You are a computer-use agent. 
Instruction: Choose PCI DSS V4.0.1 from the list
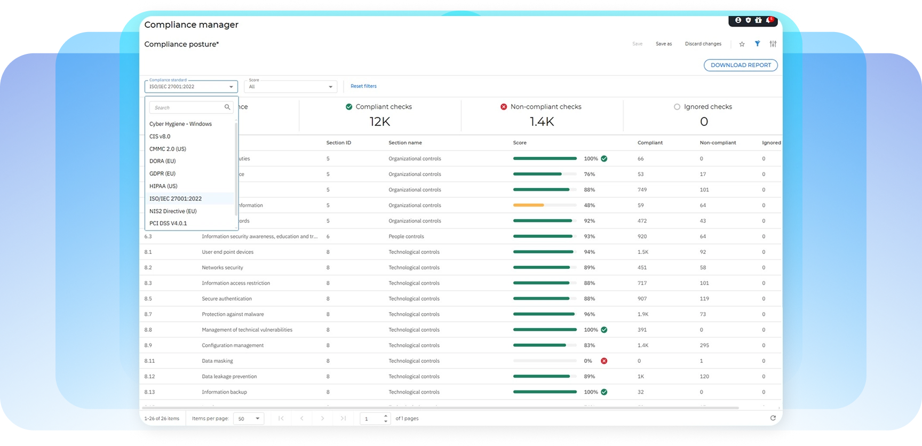tap(168, 224)
